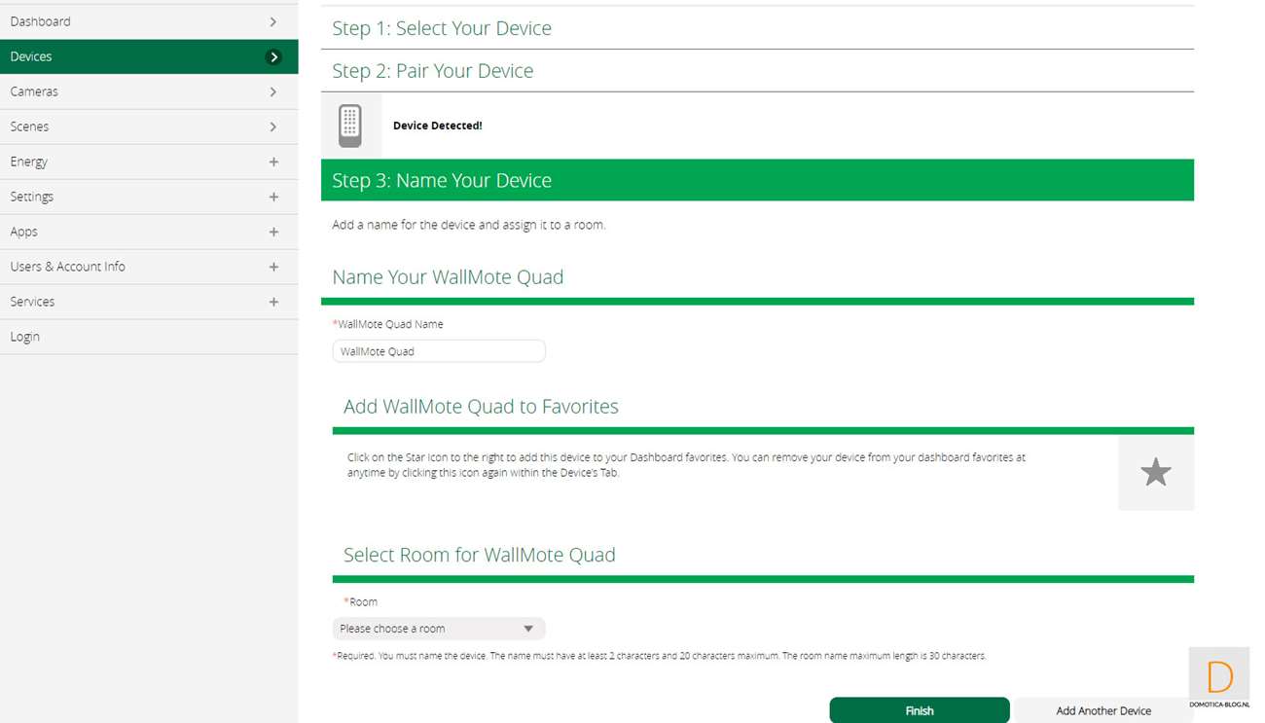Screen dimensions: 1265x723
Task: Expand the Settings plus icon
Action: click(x=273, y=198)
